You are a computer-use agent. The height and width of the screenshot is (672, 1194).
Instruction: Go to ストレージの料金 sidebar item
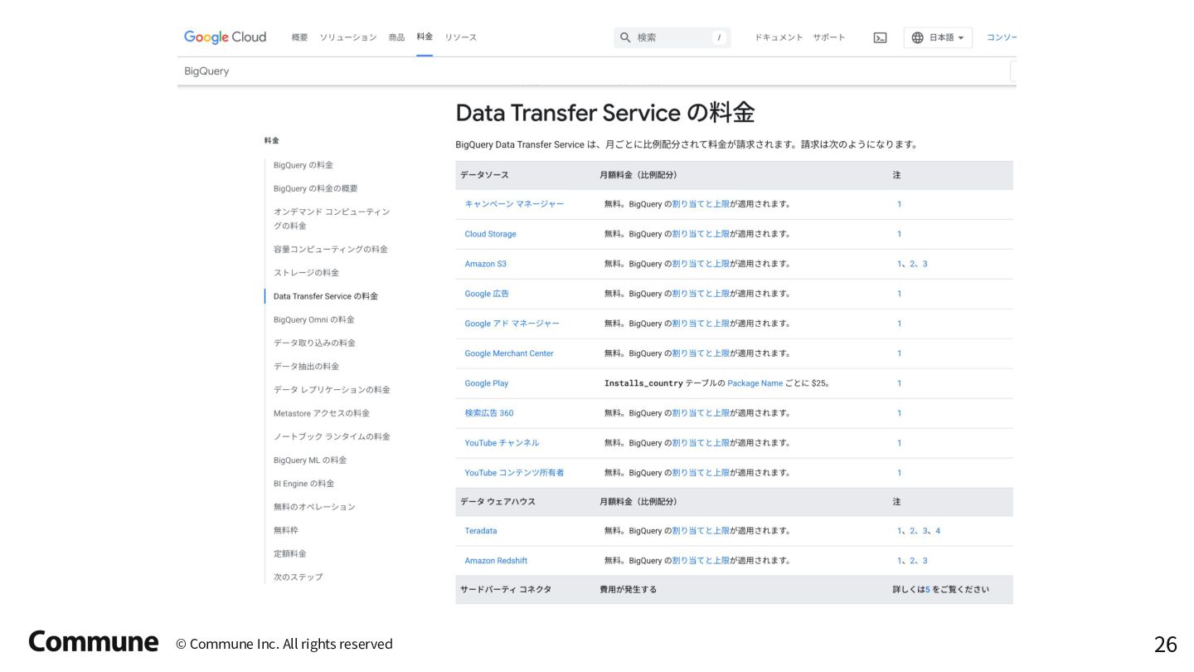pos(306,273)
